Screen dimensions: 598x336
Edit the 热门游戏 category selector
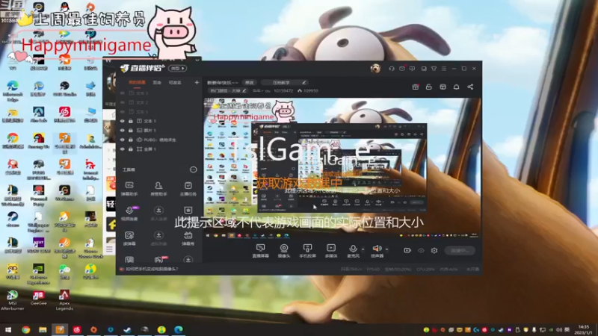[228, 90]
